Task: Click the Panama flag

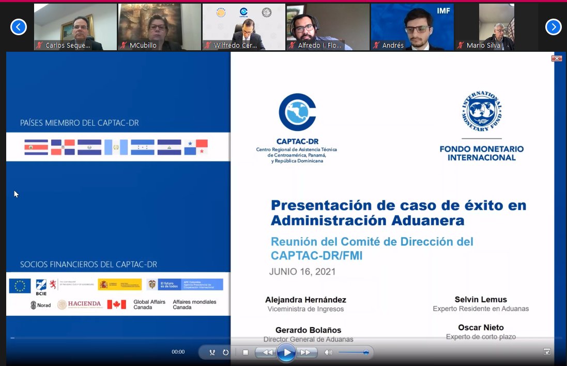Action: [x=196, y=148]
